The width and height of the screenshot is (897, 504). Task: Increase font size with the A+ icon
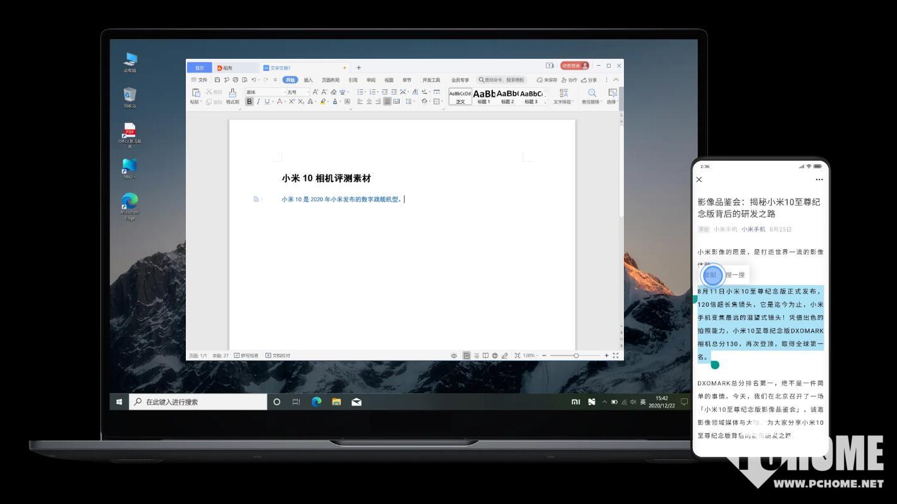[x=315, y=92]
